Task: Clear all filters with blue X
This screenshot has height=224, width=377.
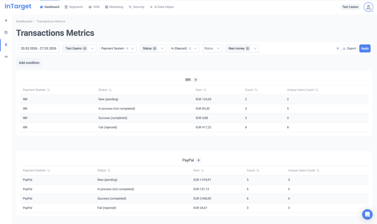Action: (x=338, y=48)
